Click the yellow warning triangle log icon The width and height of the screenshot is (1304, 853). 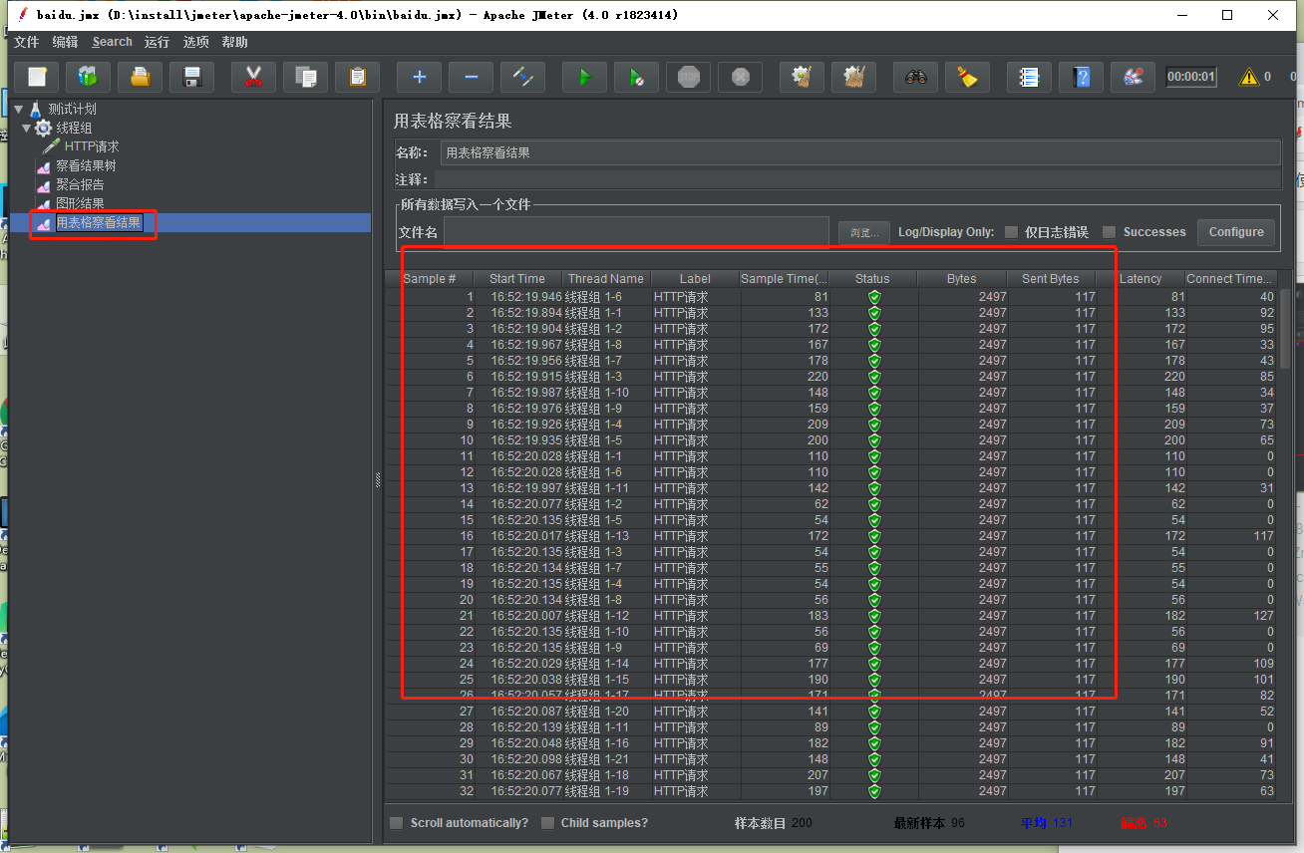click(x=1248, y=77)
